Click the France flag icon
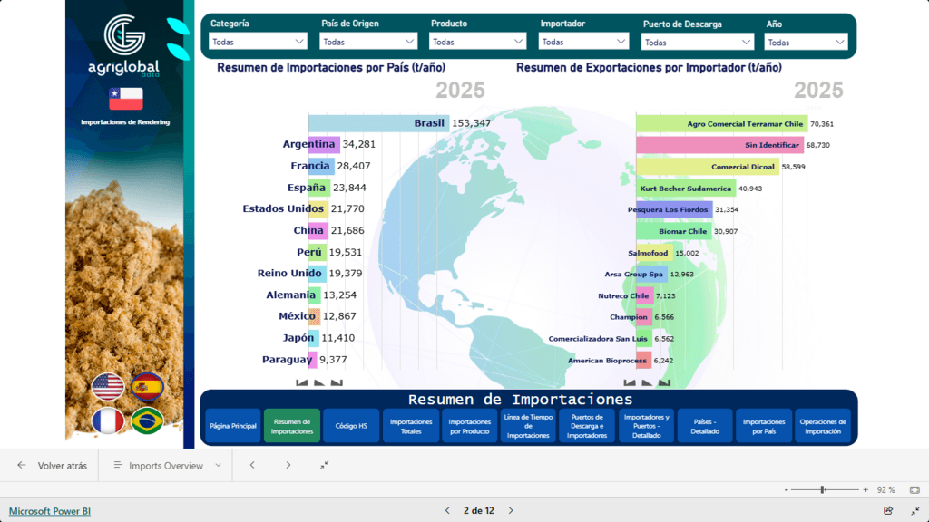Image resolution: width=929 pixels, height=522 pixels. 108,421
